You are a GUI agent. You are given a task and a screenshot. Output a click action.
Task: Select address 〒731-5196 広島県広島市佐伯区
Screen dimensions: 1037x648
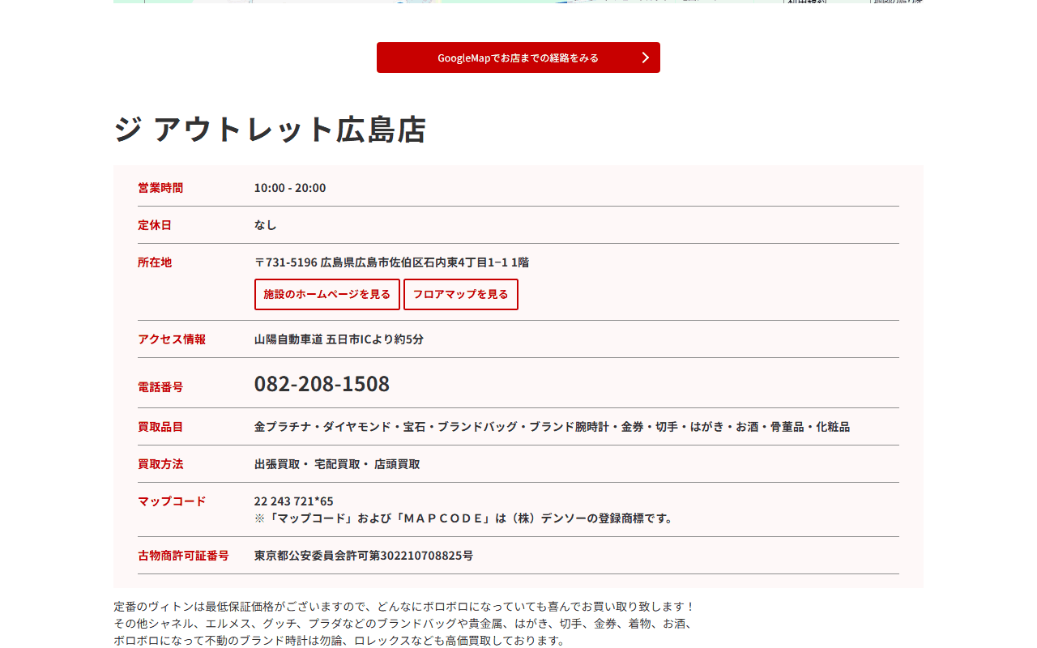click(x=391, y=262)
